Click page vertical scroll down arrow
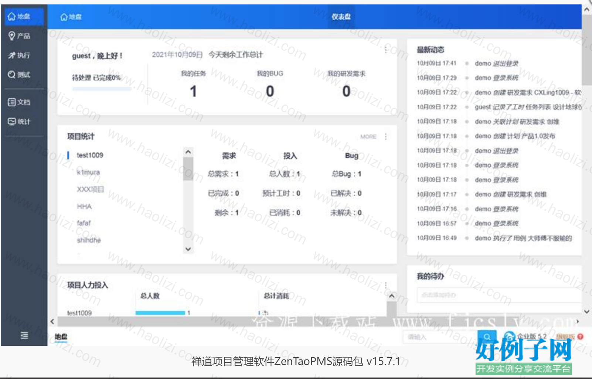 pos(587,312)
